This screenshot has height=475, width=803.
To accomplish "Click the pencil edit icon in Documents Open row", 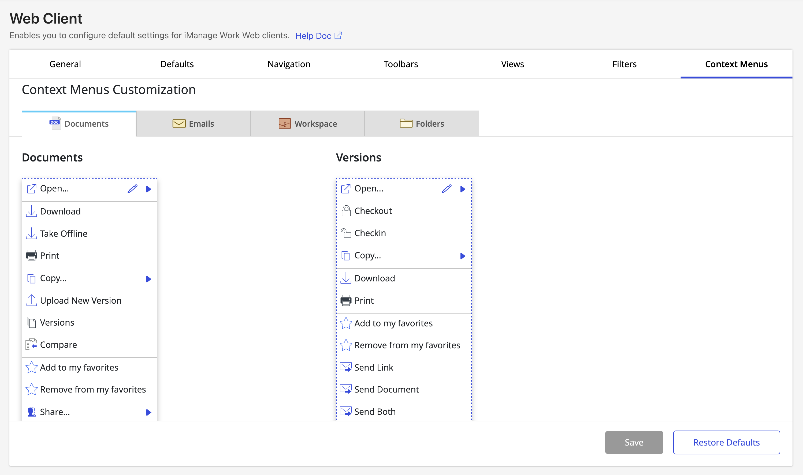I will click(132, 189).
